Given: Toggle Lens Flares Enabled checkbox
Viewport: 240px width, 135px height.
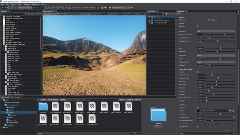Looking at the screenshot, I should coord(198,108).
